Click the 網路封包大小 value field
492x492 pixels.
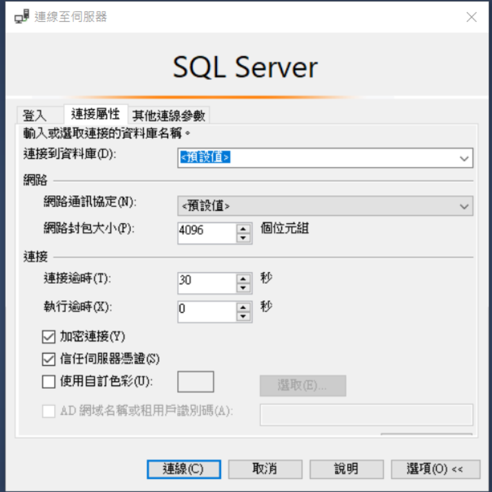(207, 233)
